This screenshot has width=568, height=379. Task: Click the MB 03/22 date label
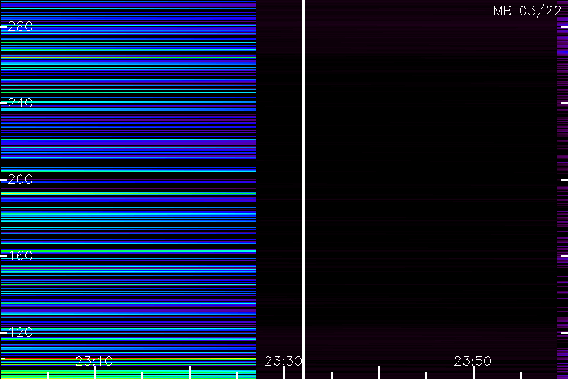pyautogui.click(x=528, y=11)
